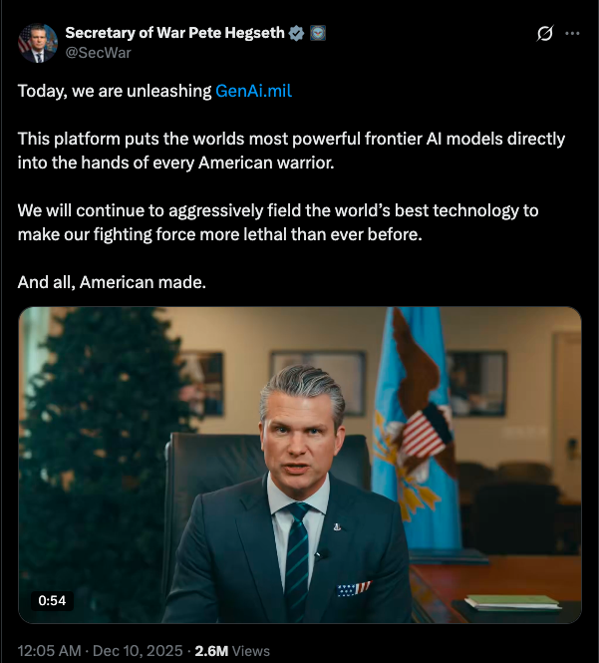Image resolution: width=599 pixels, height=663 pixels.
Task: Play the embedded video
Action: [299, 466]
